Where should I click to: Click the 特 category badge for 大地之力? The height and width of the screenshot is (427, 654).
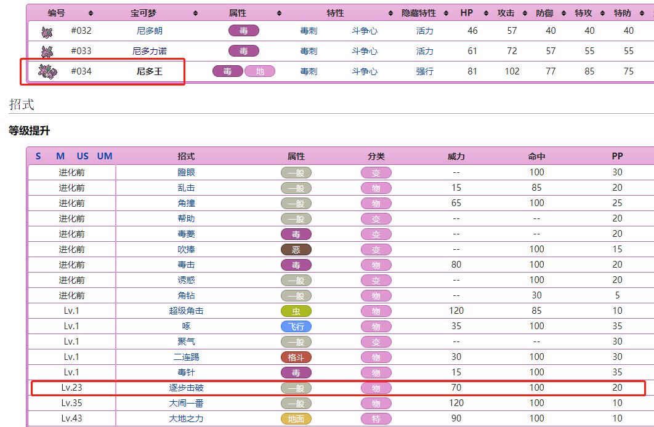[376, 418]
